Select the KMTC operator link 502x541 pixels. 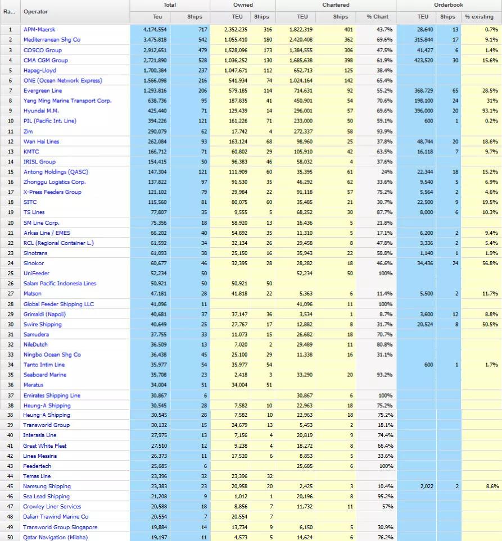(x=31, y=152)
